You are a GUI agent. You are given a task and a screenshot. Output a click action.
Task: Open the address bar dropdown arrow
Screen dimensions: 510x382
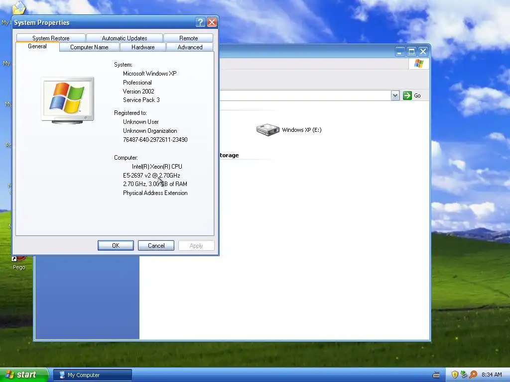click(x=395, y=95)
